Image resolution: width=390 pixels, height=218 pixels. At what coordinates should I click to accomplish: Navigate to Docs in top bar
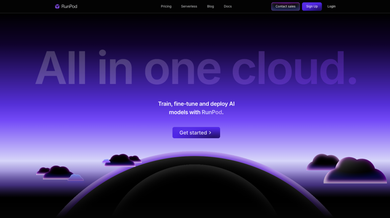[228, 6]
